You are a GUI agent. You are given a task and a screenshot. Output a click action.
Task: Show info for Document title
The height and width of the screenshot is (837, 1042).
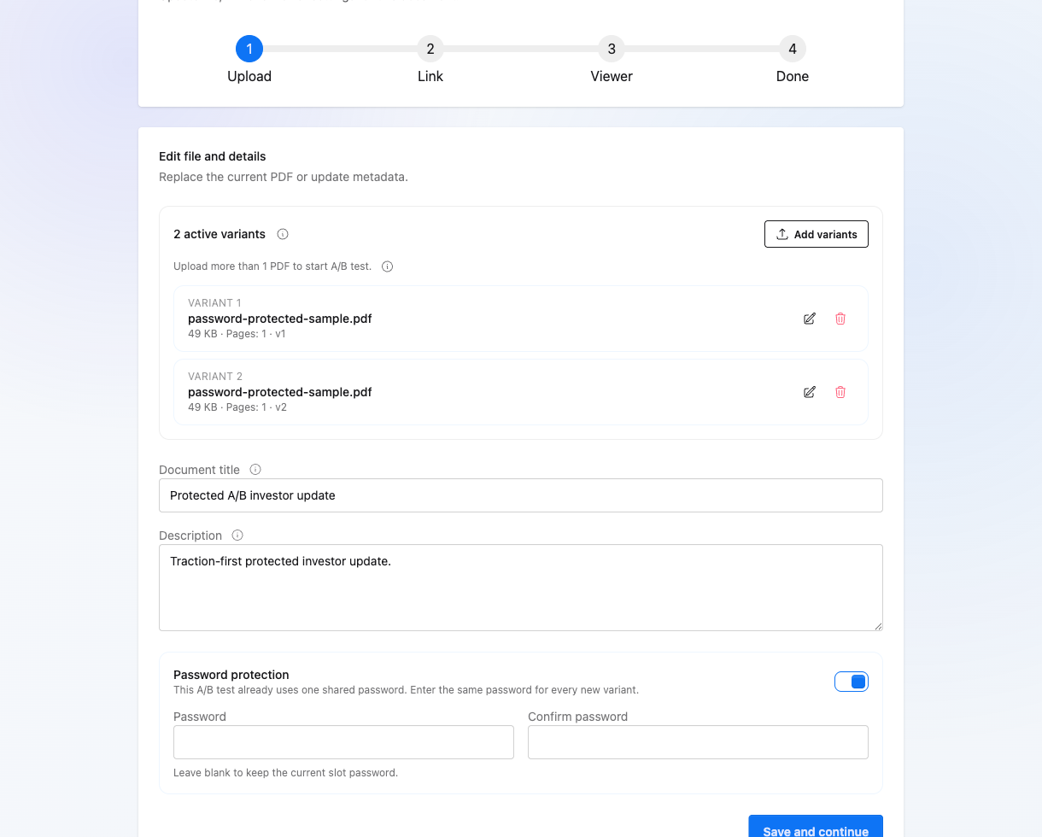(255, 469)
